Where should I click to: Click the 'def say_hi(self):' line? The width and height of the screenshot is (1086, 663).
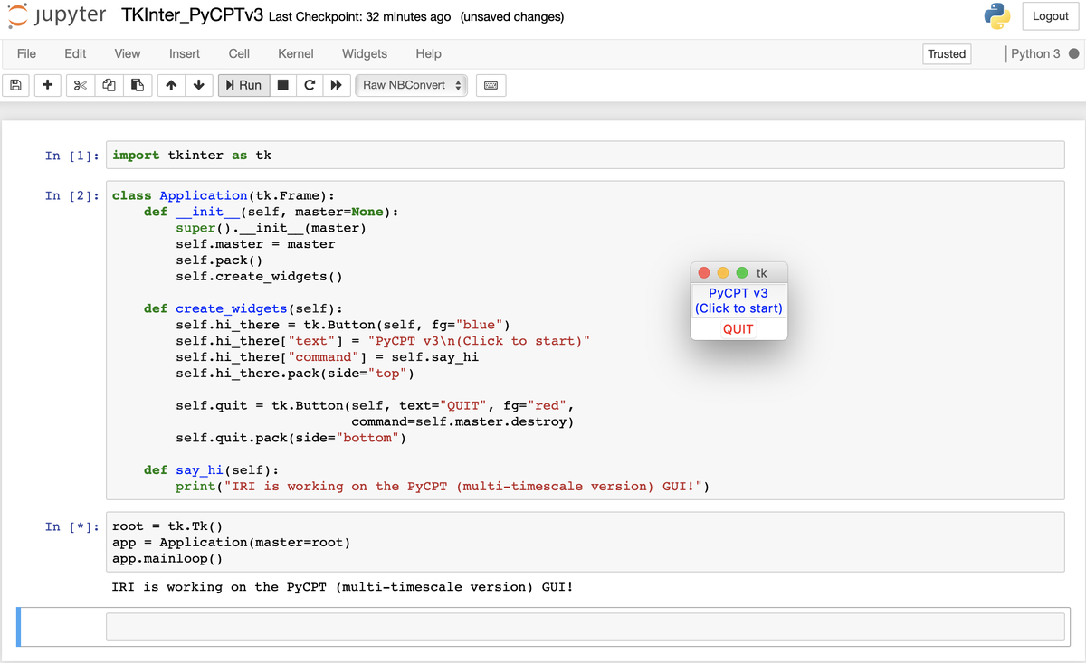[212, 469]
